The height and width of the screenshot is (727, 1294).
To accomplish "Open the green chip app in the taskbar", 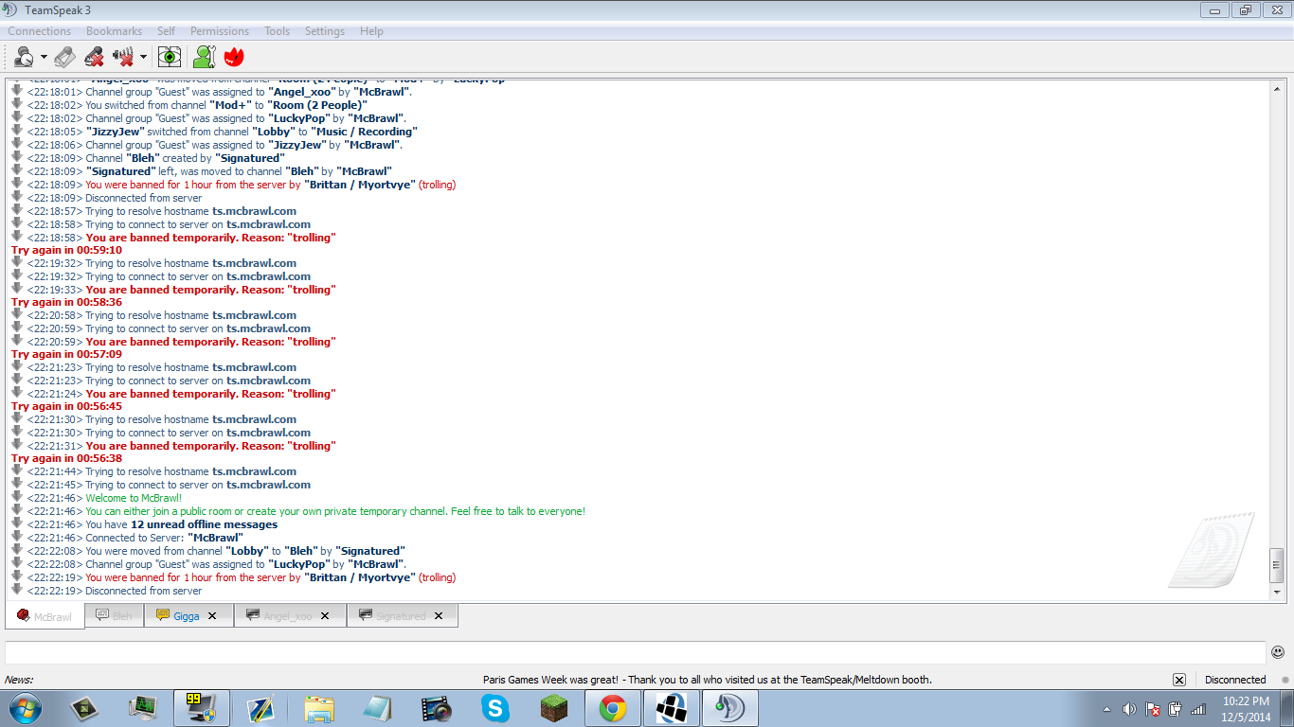I will [x=84, y=708].
